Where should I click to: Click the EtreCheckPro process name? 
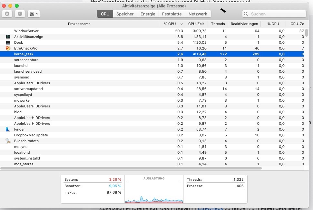(25, 48)
